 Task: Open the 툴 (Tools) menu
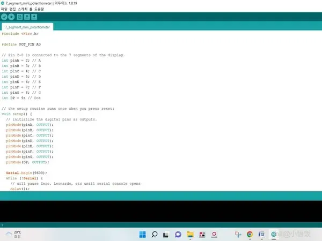click(x=31, y=9)
